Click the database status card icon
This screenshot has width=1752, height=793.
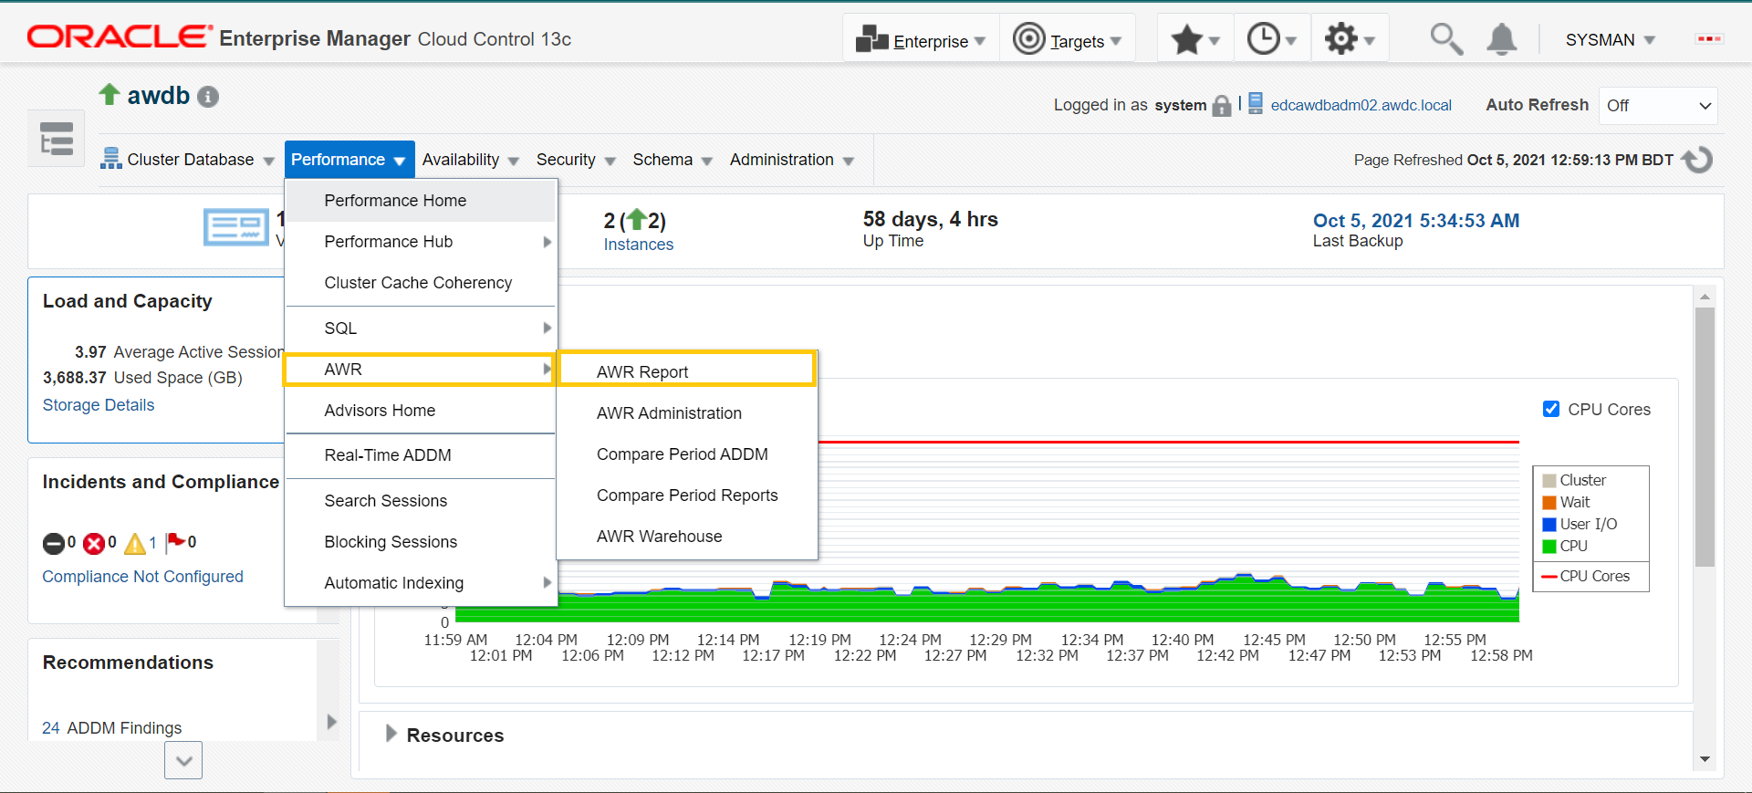tap(236, 226)
